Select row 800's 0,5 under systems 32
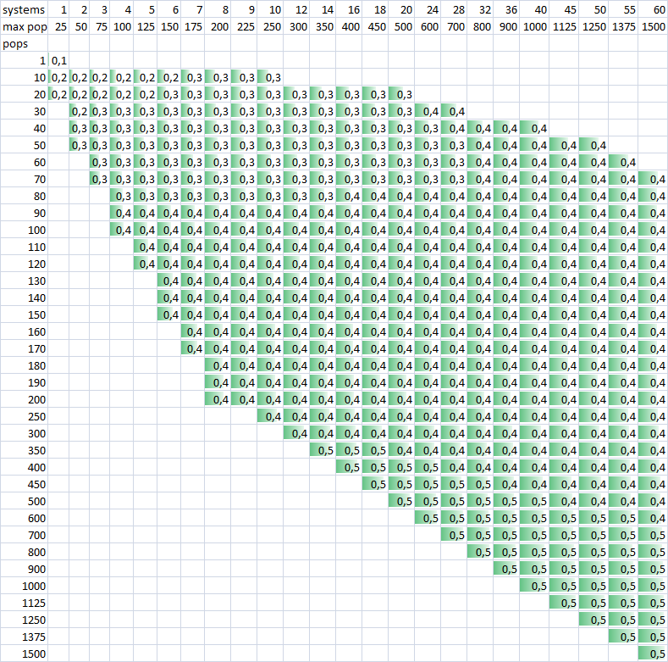The height and width of the screenshot is (662, 668). point(480,553)
